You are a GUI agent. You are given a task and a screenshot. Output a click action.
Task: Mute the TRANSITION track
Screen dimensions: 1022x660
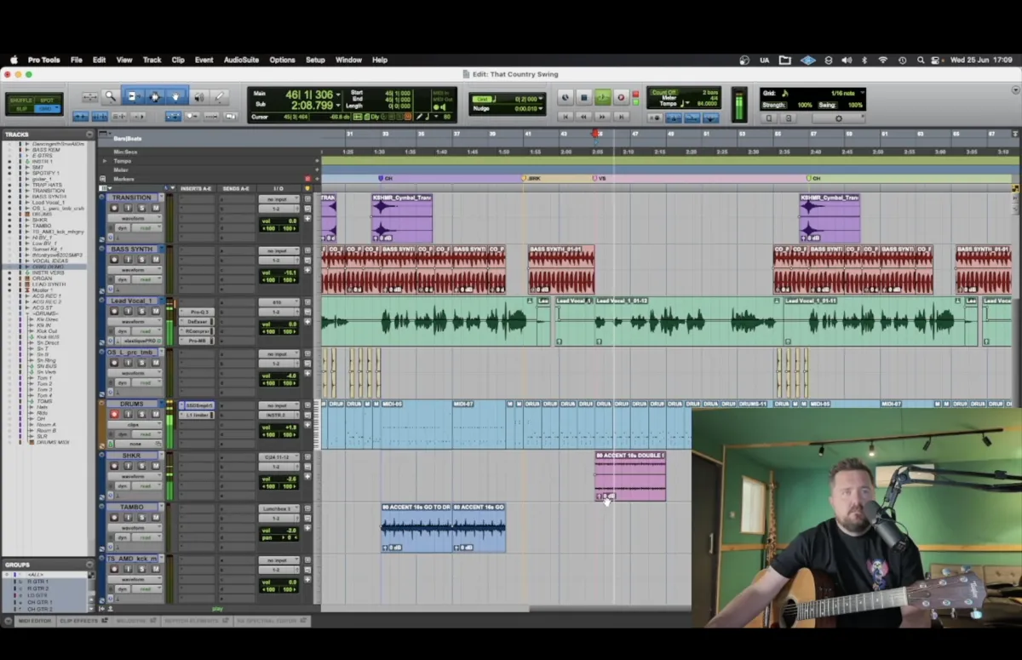(155, 209)
